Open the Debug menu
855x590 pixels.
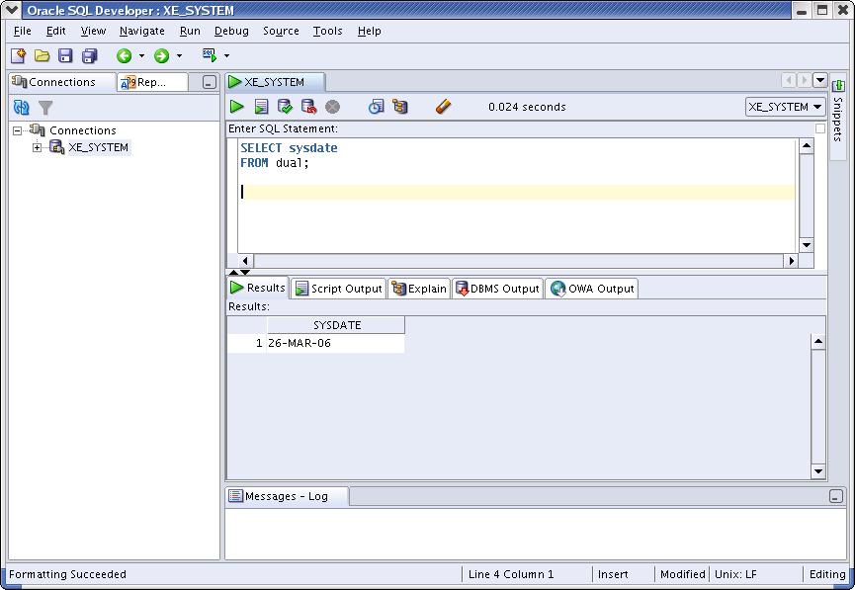coord(231,31)
